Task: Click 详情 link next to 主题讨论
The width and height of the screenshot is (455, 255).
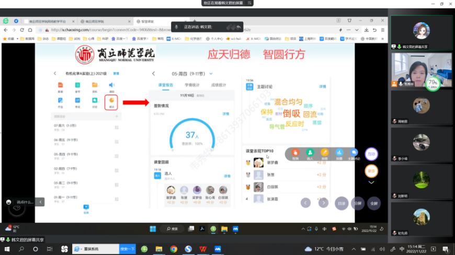Action: click(x=323, y=86)
